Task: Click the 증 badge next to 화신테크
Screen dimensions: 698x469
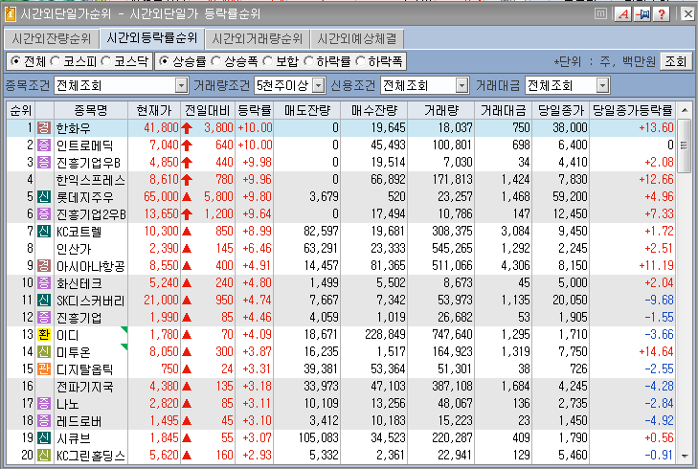Action: [x=44, y=283]
